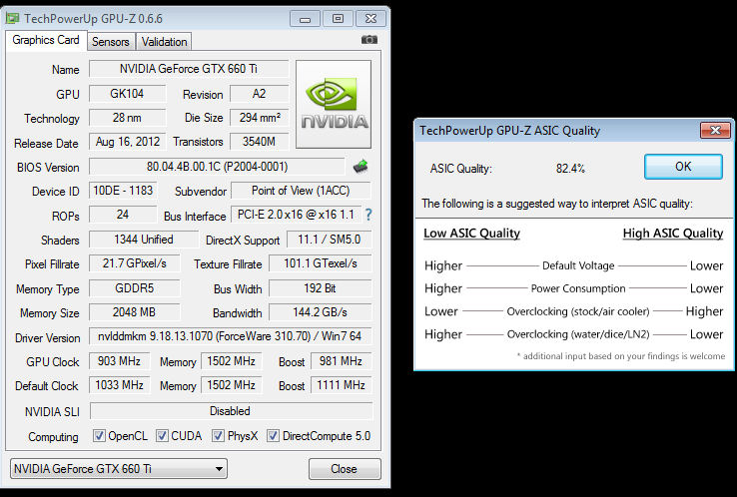
Task: Click Texture Fillrate field 101.1 GTexel/s
Action: 321,263
